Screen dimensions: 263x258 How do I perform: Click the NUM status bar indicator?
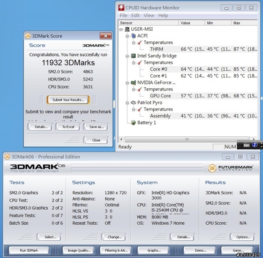[230, 147]
